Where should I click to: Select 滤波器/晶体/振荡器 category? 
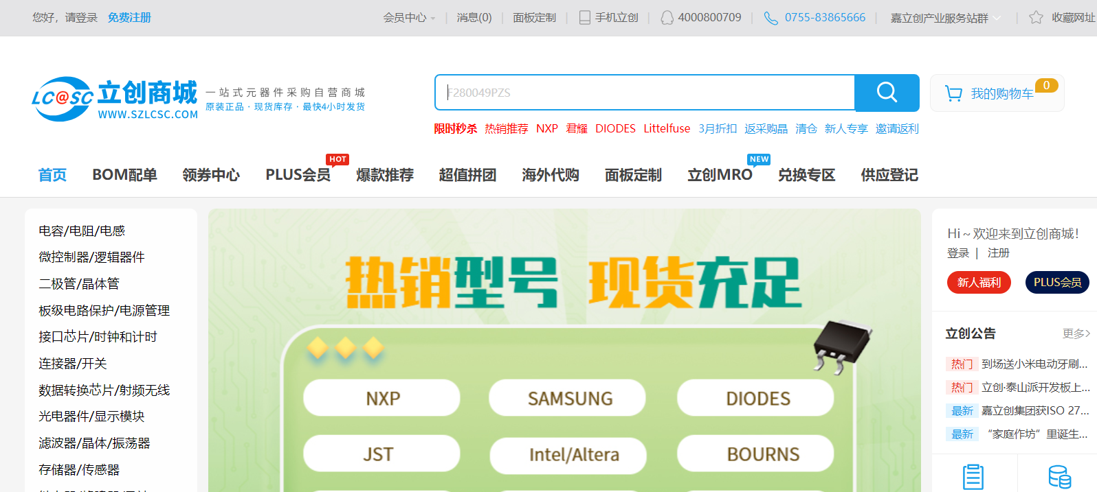[94, 443]
